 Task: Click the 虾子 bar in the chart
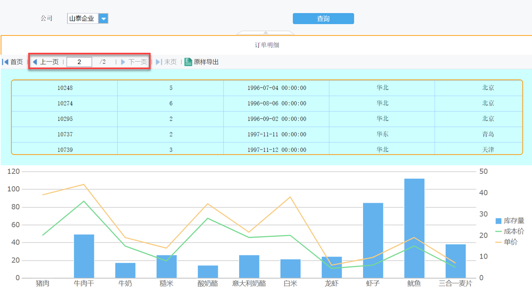(373, 241)
